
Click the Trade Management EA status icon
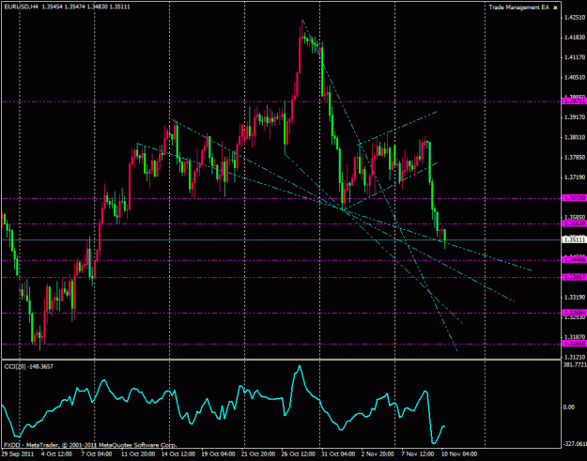click(x=556, y=8)
